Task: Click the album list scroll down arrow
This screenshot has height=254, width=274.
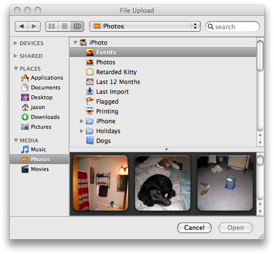Action: (x=260, y=143)
